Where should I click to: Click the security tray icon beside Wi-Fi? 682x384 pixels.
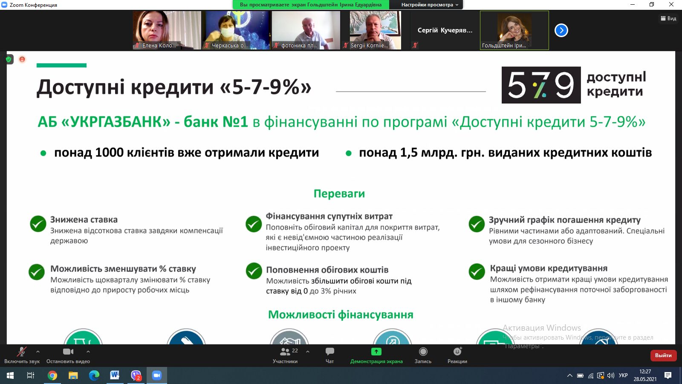click(601, 375)
